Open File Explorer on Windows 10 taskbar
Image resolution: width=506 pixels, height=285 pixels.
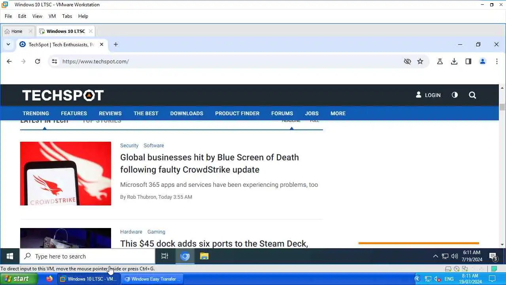[204, 256]
